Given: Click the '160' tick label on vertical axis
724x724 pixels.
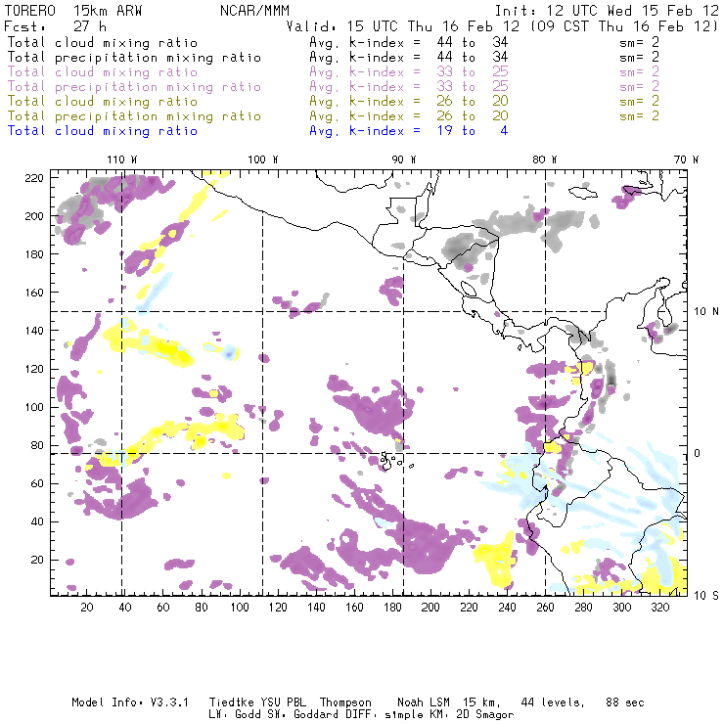Looking at the screenshot, I should 34,293.
